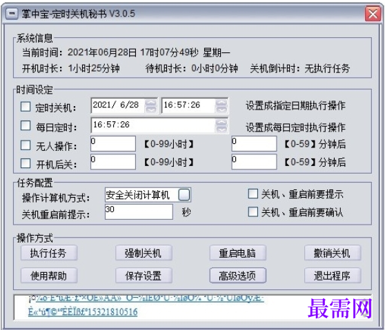Click the 撤销关机 button
The image size is (385, 330).
pyautogui.click(x=333, y=253)
